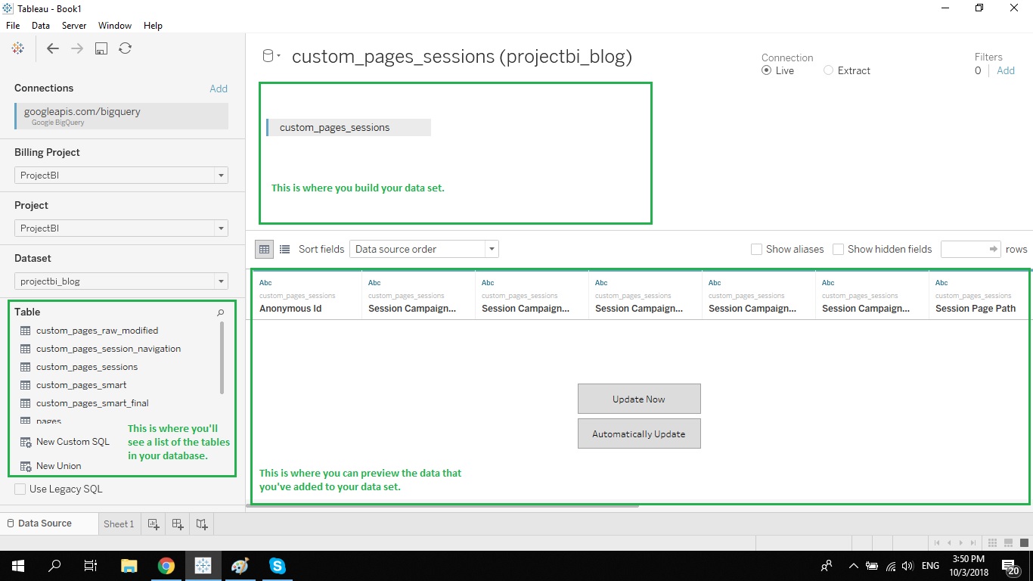Go to first sheet navigation arrow
The height and width of the screenshot is (581, 1033).
tap(938, 542)
